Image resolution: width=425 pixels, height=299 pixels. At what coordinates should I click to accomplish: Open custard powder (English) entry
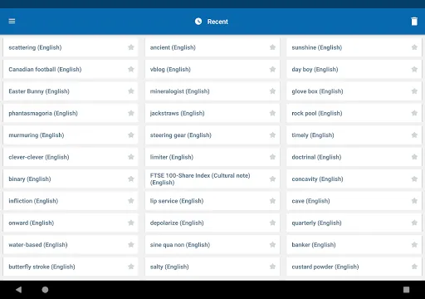click(x=354, y=267)
